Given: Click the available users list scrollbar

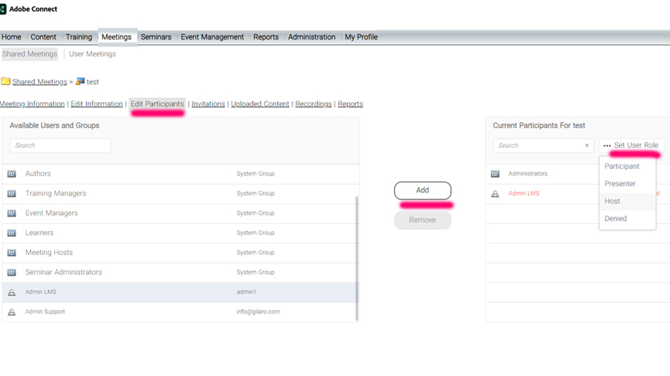Looking at the screenshot, I should 357,258.
